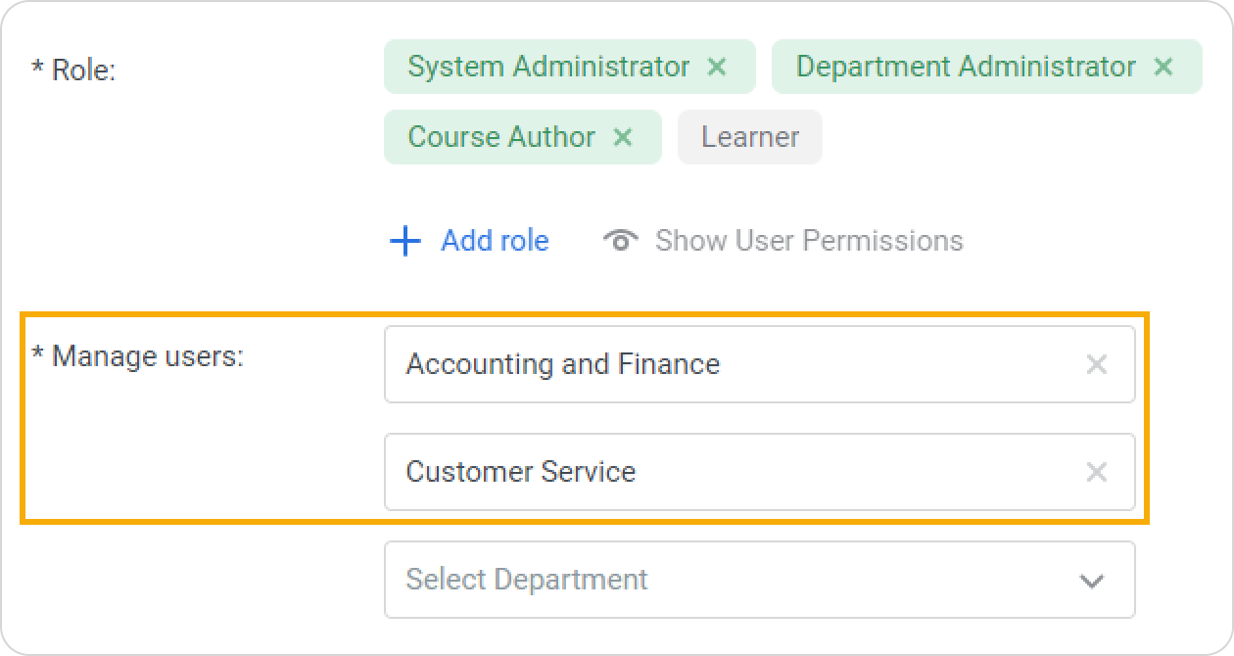Click Show User Permissions text
1234x656 pixels.
point(809,241)
